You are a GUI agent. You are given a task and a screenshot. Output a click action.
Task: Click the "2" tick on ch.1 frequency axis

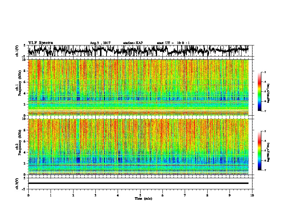[x=25, y=104]
